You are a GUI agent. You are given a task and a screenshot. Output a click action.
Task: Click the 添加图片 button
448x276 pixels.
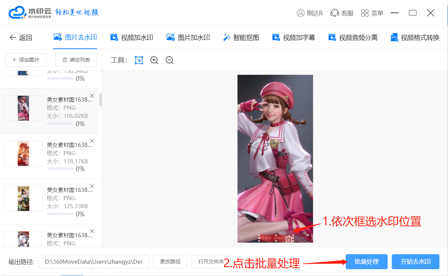pos(26,60)
